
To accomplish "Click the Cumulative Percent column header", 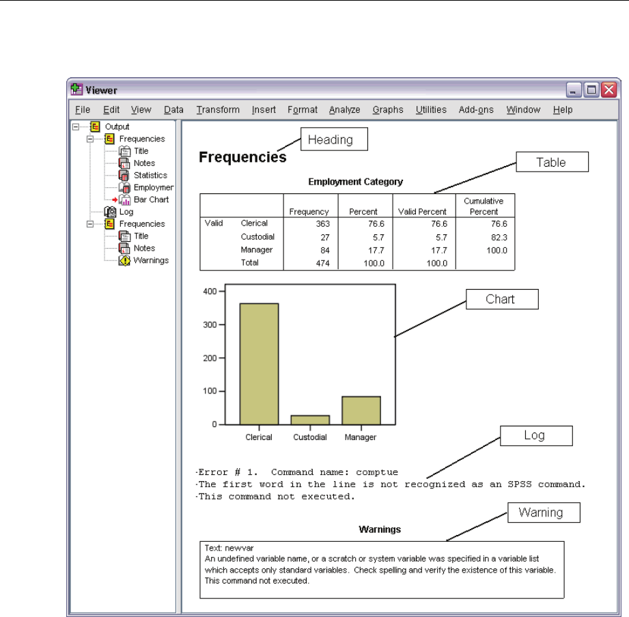I will pyautogui.click(x=484, y=206).
